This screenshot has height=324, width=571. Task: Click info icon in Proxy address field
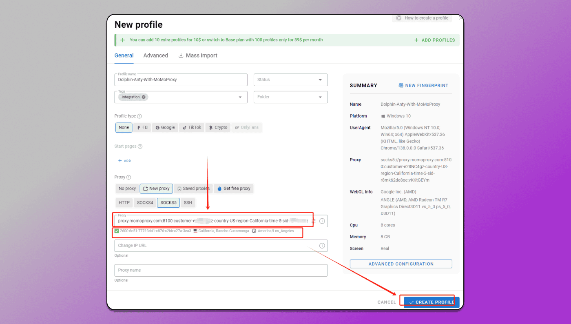tap(322, 221)
